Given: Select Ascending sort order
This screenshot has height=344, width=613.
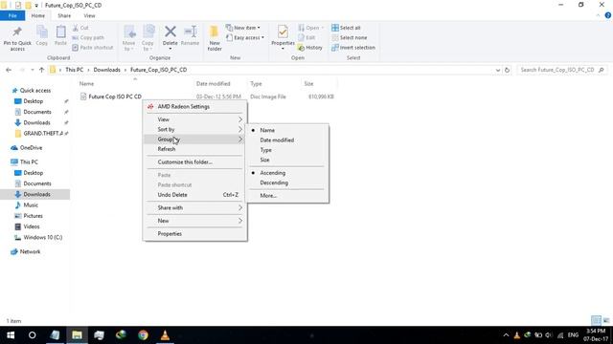Looking at the screenshot, I should click(x=287, y=173).
